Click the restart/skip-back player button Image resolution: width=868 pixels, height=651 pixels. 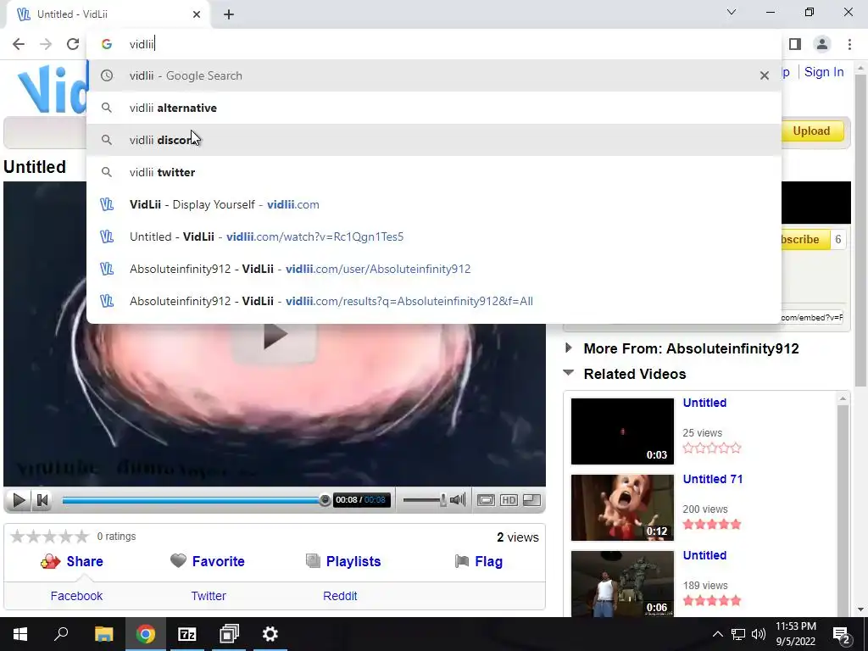[x=42, y=500]
